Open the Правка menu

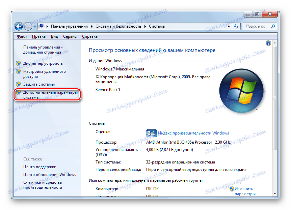38,36
